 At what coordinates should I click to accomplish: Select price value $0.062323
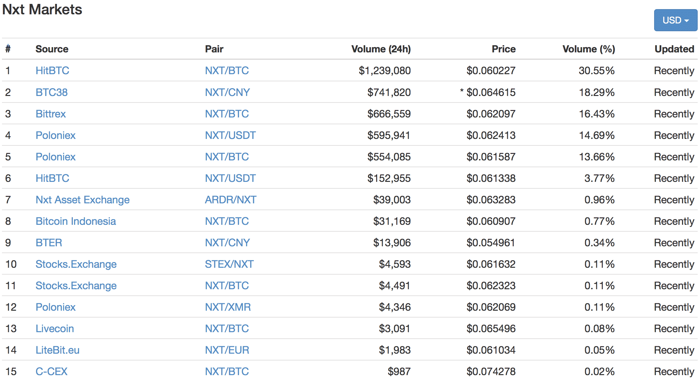click(x=491, y=286)
